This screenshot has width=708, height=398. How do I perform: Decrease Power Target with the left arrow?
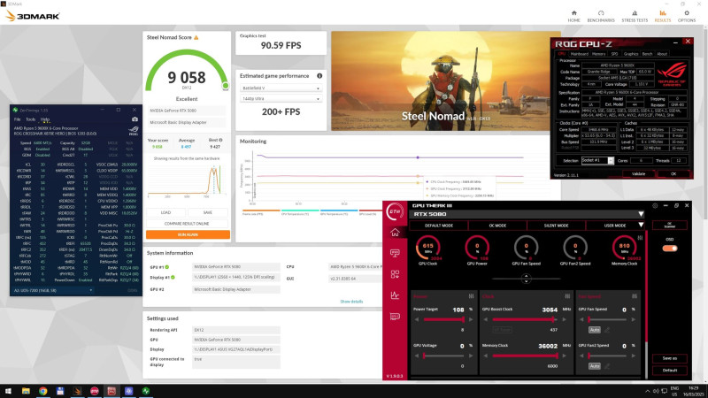point(416,319)
